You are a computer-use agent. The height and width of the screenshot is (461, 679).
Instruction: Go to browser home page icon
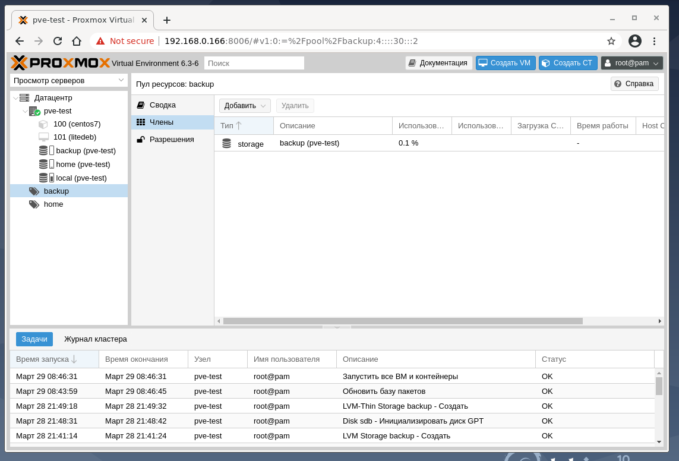(77, 41)
